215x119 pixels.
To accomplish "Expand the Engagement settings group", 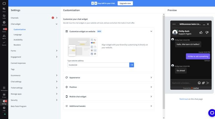I will [57, 57].
